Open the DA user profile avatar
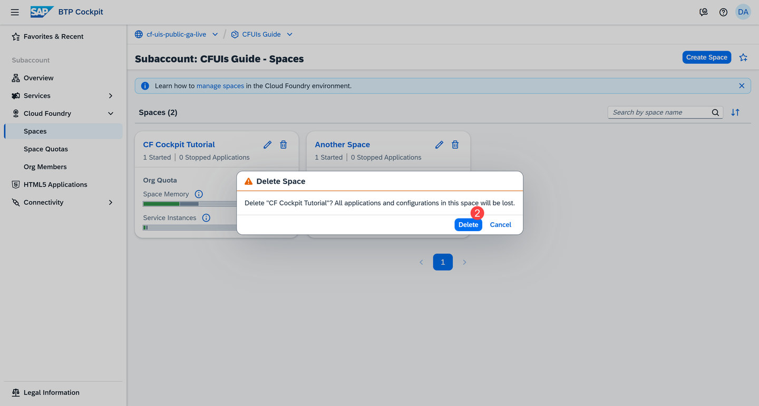The width and height of the screenshot is (759, 406). pos(743,12)
